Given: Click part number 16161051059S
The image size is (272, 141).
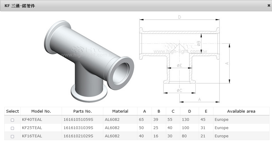Looking at the screenshot, I should 78,120.
